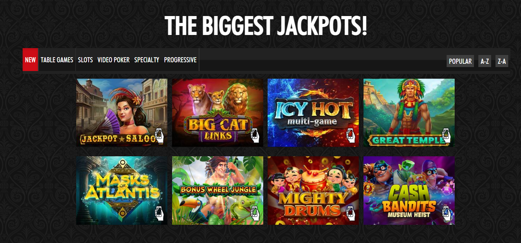Sort games in Z-A order
The height and width of the screenshot is (243, 521).
(x=502, y=61)
